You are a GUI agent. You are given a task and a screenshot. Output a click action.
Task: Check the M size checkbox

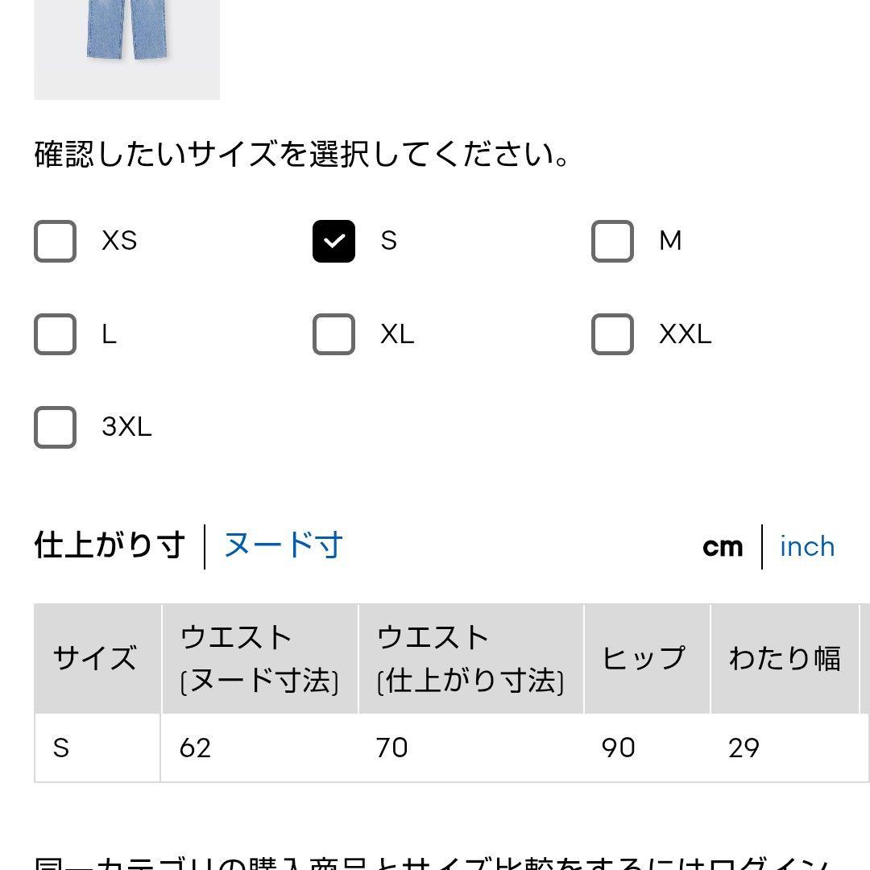click(x=612, y=241)
